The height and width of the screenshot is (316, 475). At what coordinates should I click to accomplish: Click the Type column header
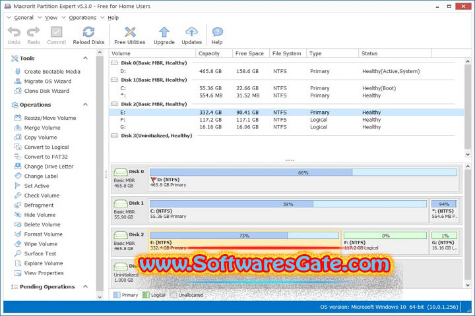tap(332, 53)
